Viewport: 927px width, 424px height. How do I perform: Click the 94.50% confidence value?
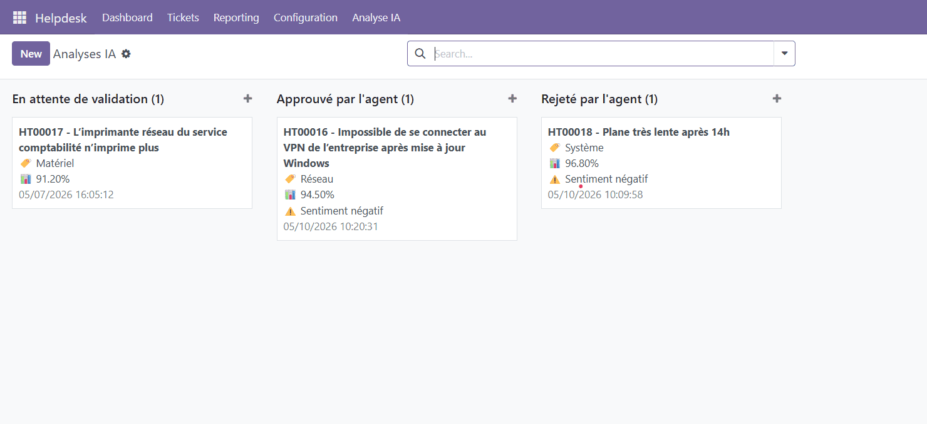point(318,194)
